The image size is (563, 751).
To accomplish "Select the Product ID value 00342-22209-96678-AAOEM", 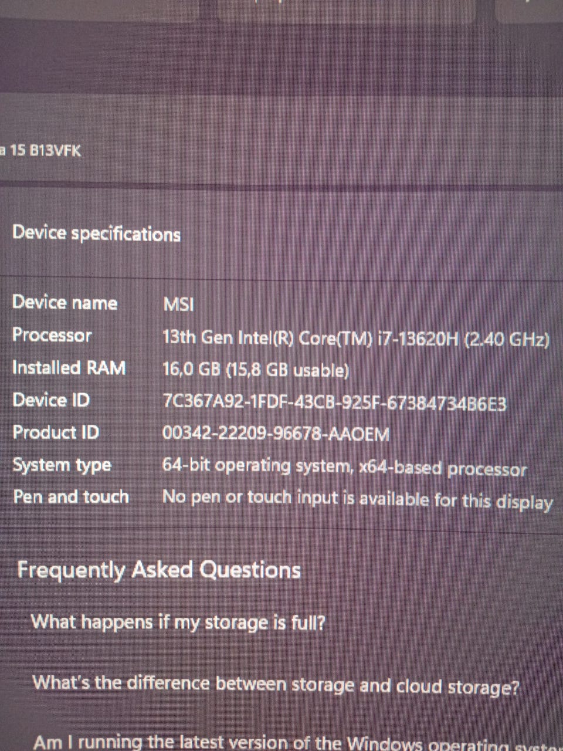I will point(276,434).
